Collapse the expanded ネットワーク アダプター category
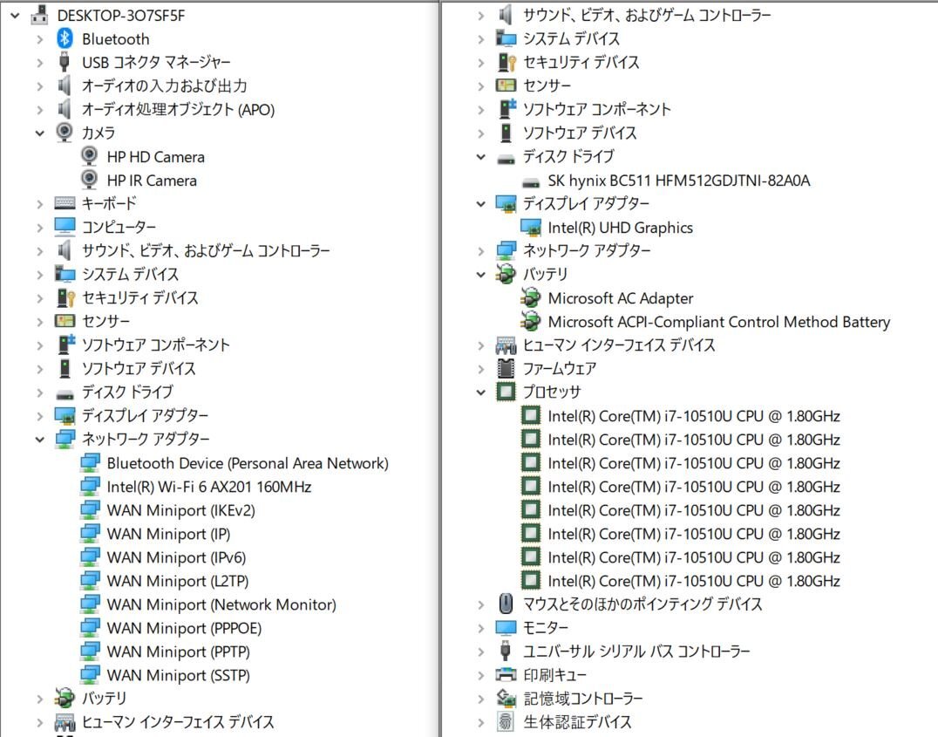 pyautogui.click(x=40, y=440)
